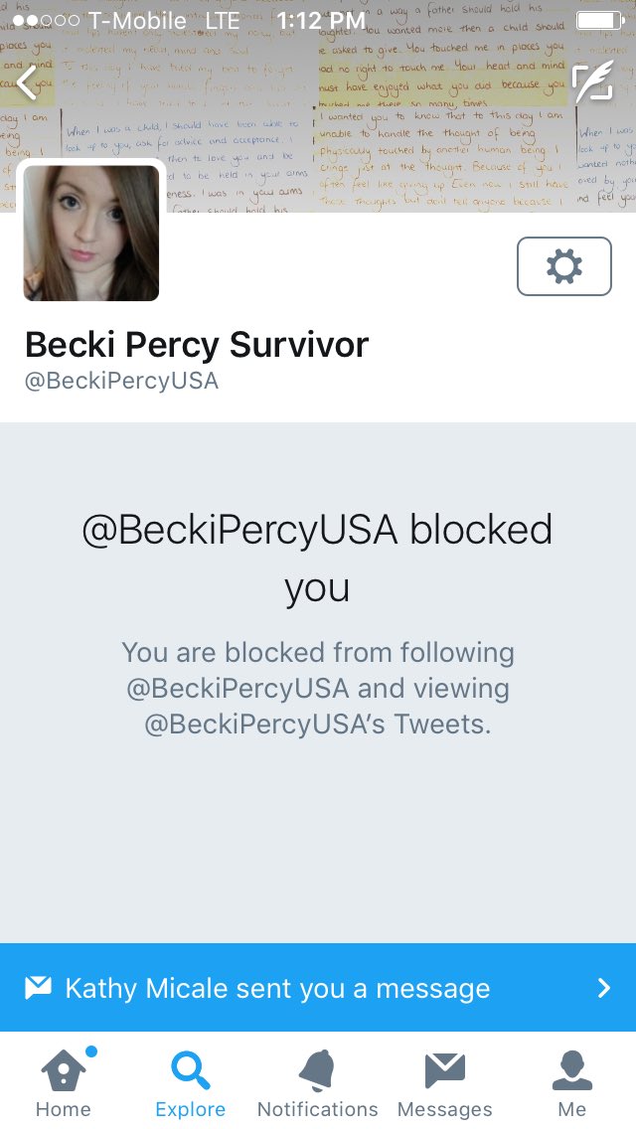Tap the envelope icon in message banner
636x1129 pixels.
coord(38,987)
